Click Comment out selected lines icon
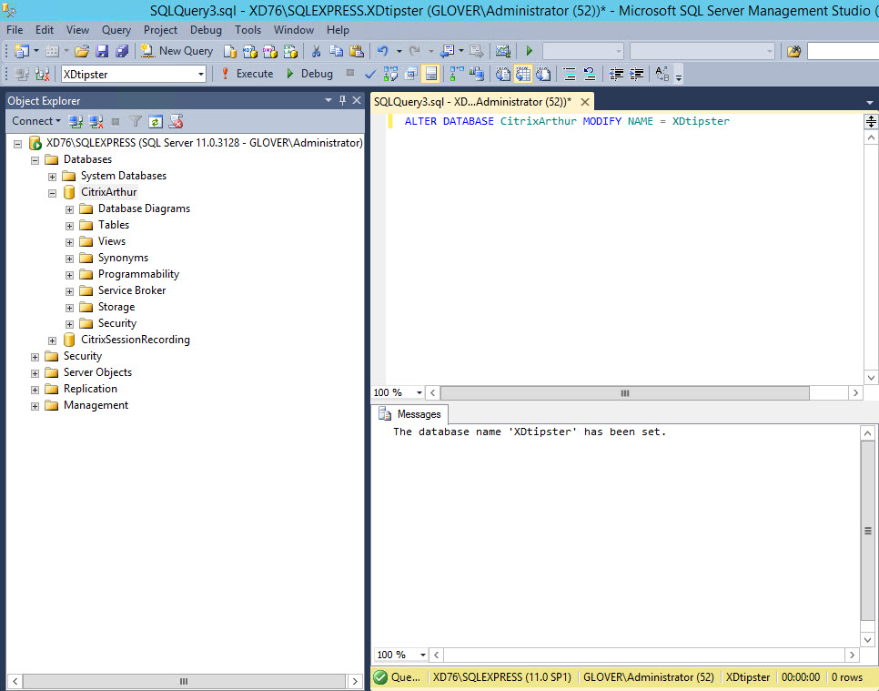879x691 pixels. [570, 74]
